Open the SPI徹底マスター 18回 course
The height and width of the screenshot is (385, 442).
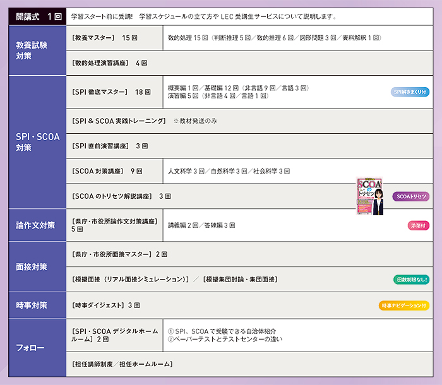(111, 92)
